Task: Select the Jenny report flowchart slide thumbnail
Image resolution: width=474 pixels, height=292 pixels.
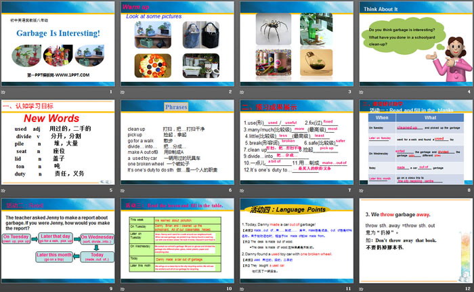Action: [x=58, y=241]
